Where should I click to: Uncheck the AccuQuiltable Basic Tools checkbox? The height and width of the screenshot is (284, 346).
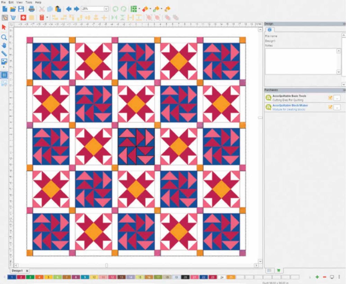point(330,98)
